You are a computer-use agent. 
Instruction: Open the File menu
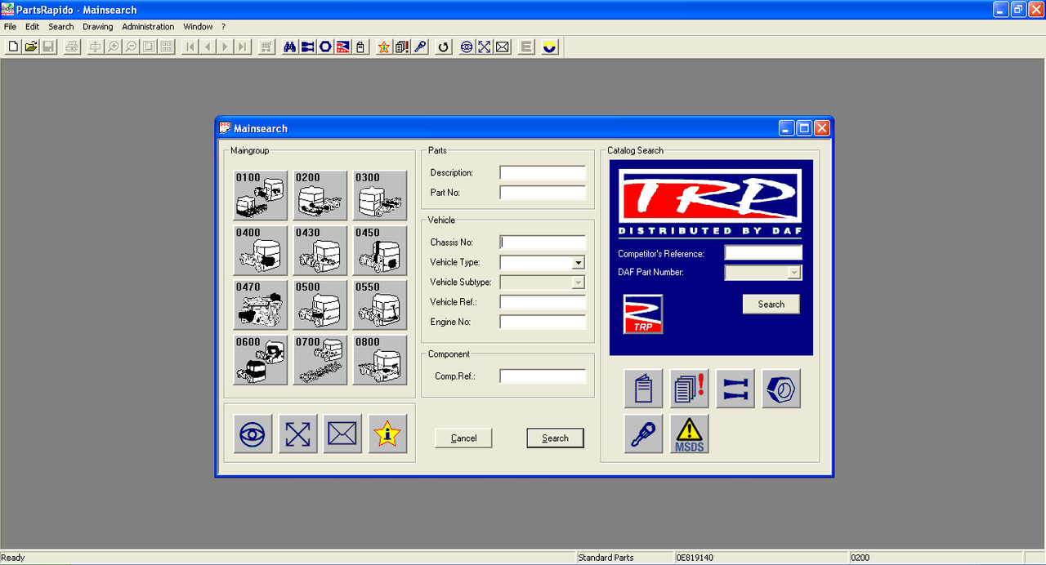click(x=10, y=27)
